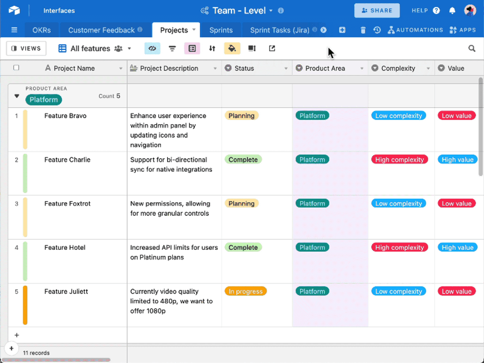
Task: Select row number 1
Action: (16, 116)
